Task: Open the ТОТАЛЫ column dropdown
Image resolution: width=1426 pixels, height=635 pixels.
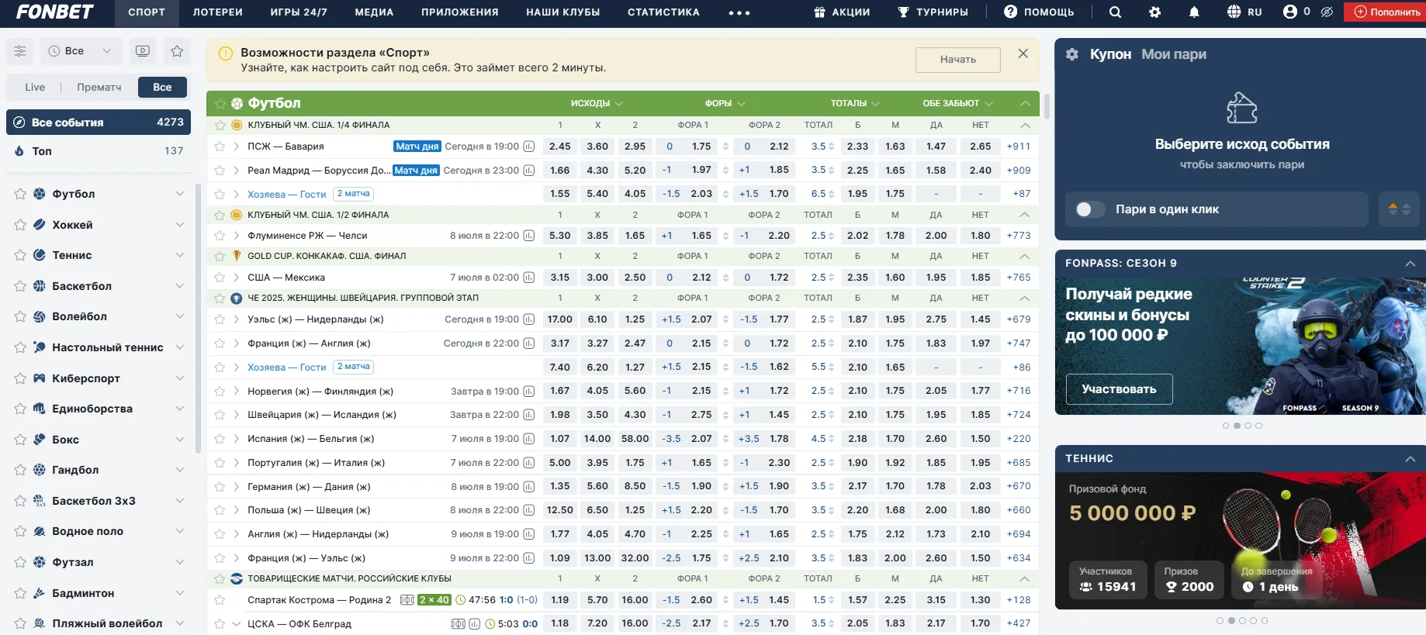Action: coord(855,103)
